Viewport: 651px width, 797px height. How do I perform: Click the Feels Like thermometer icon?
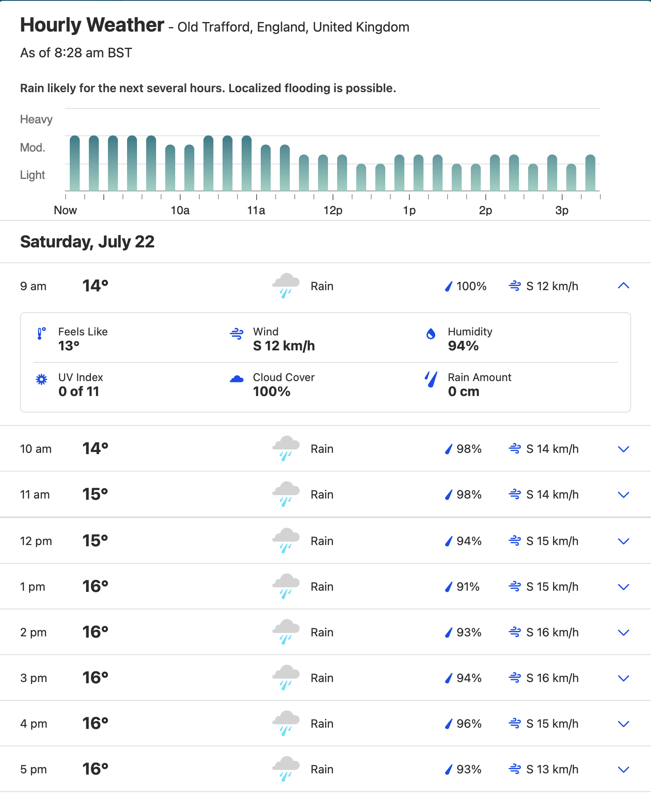point(41,333)
